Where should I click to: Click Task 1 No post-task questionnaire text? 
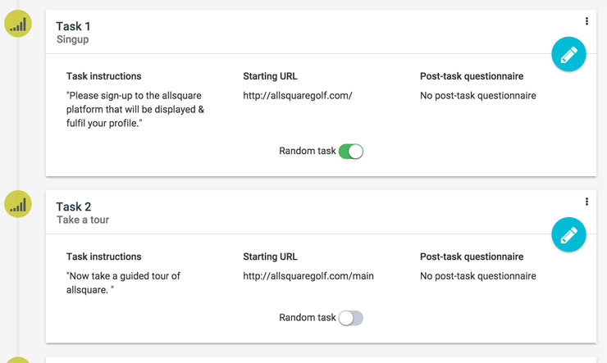478,96
